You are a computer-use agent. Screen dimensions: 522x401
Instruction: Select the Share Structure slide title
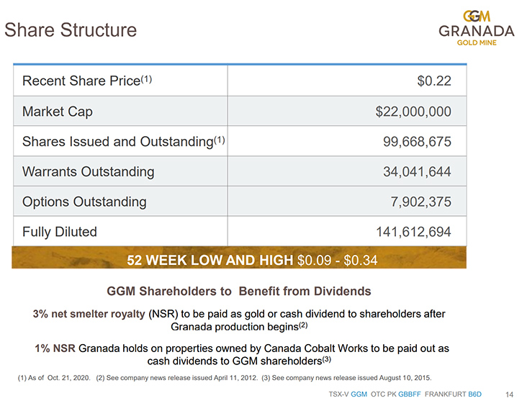pos(71,30)
